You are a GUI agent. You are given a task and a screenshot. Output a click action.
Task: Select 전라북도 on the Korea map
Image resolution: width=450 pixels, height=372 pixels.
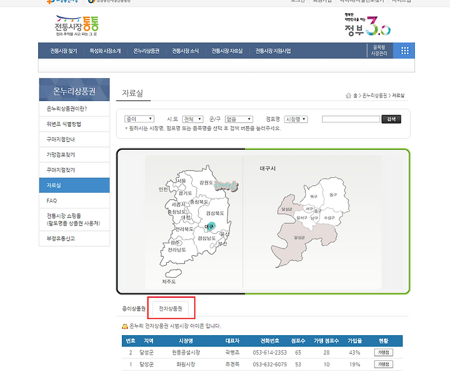(x=184, y=229)
